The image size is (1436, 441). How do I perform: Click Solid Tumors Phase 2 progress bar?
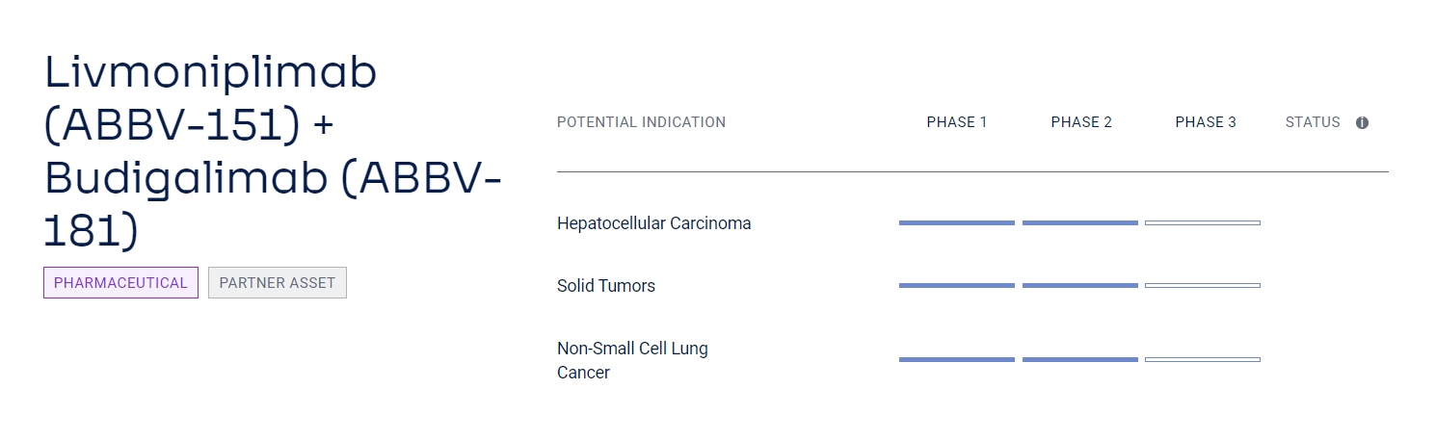coord(1080,286)
